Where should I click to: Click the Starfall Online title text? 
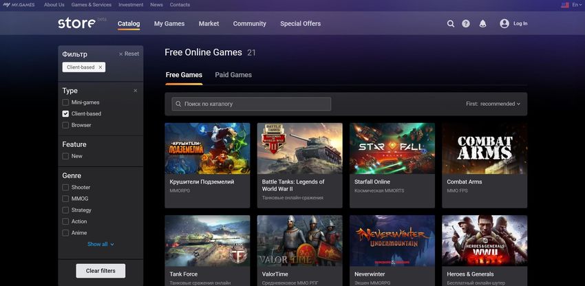[x=372, y=182]
